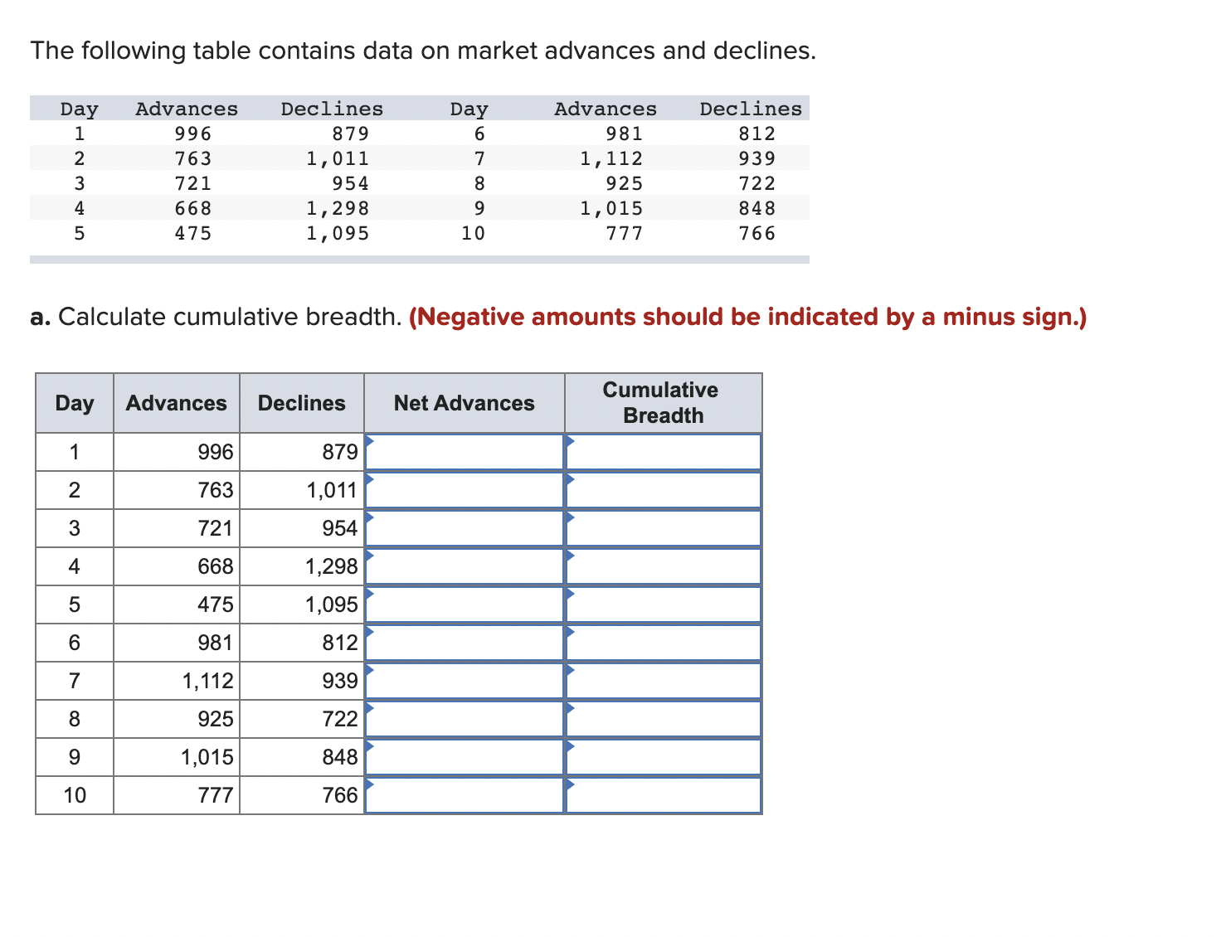Image resolution: width=1221 pixels, height=937 pixels.
Task: Click the Day 5 Declines value 1,095
Action: click(x=331, y=604)
